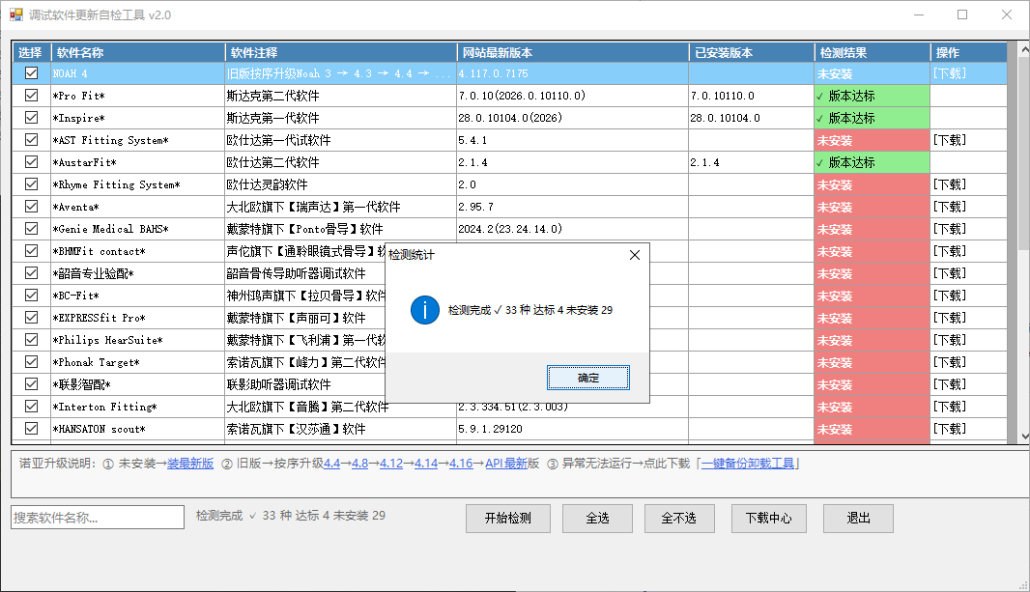
Task: Toggle the *Philips HearSuite* checkbox
Action: coord(31,339)
